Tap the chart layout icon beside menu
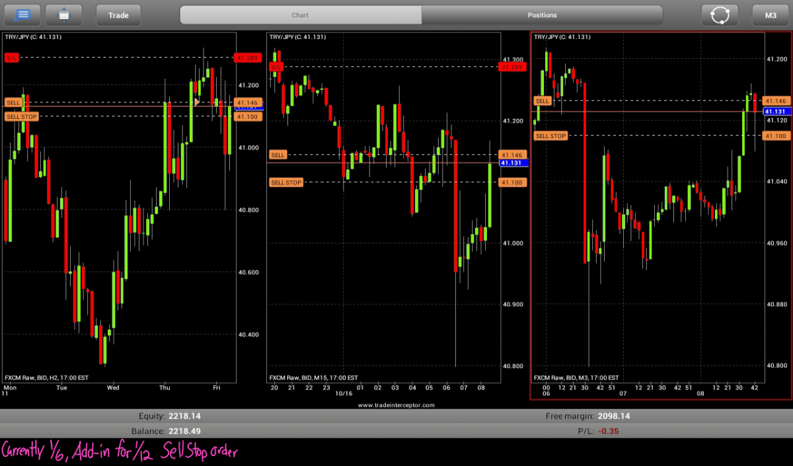The image size is (793, 466). 63,15
